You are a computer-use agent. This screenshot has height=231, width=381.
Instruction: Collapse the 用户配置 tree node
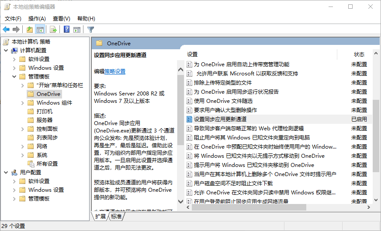click(x=6, y=173)
